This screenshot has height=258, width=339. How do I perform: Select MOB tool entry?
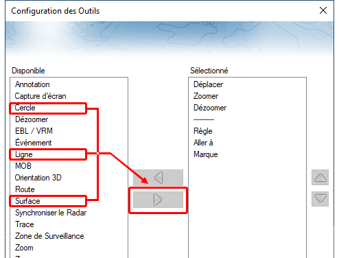tap(23, 166)
